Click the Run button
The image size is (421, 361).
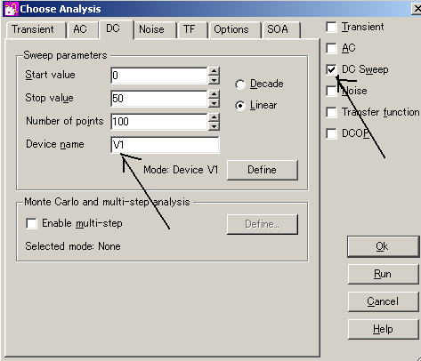point(383,274)
